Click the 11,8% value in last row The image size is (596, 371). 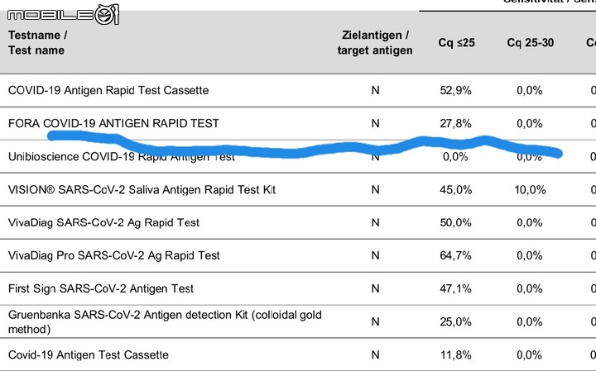[456, 354]
